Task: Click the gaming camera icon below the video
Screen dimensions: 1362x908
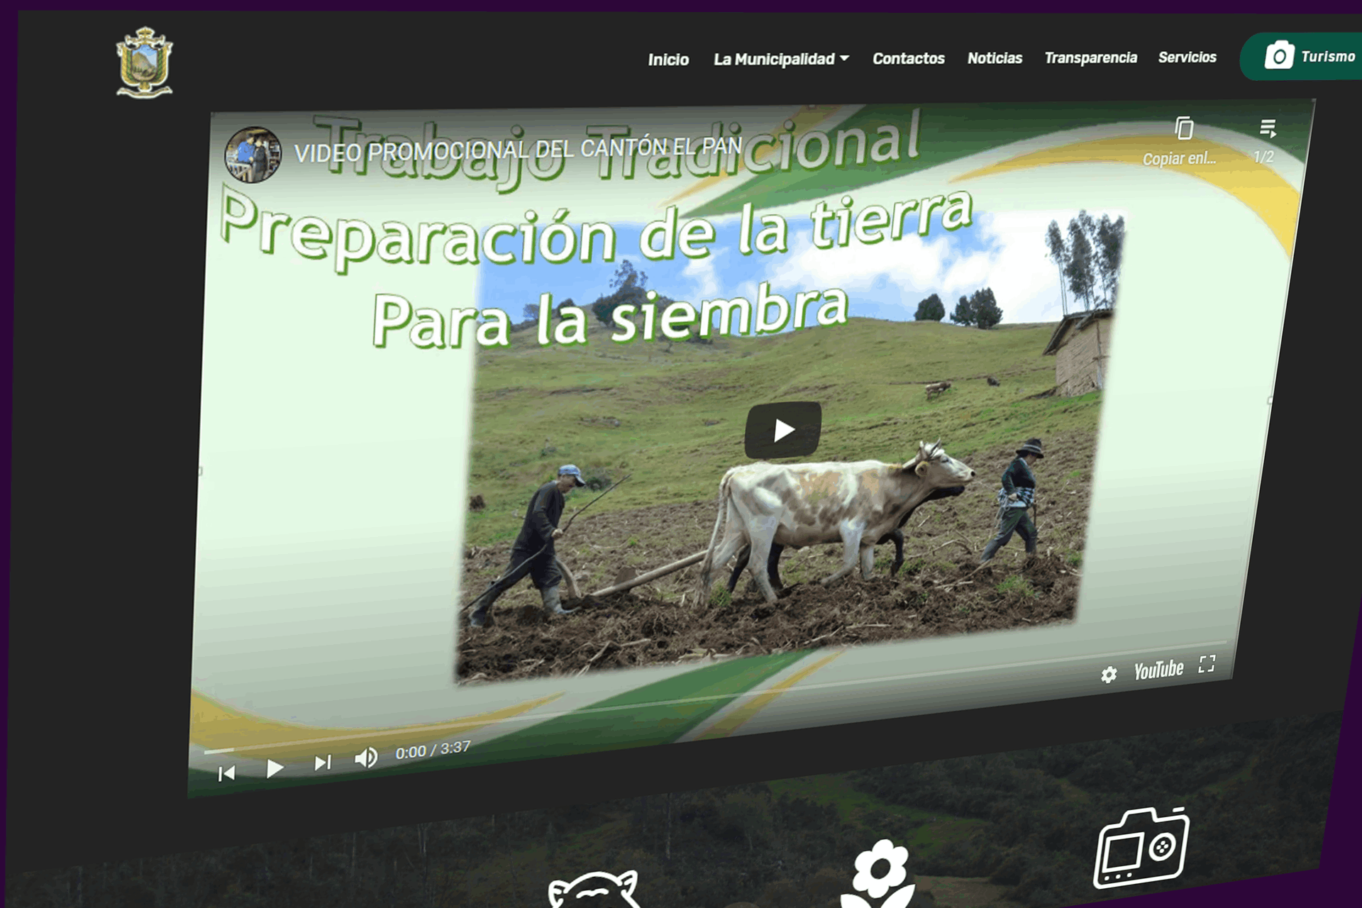Action: click(x=1141, y=847)
